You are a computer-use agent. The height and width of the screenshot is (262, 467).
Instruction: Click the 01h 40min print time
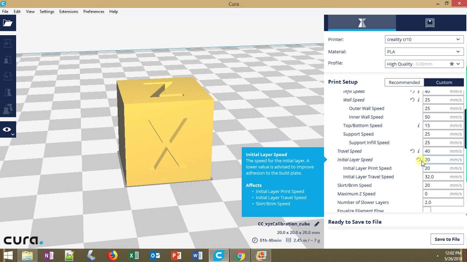[x=270, y=241]
